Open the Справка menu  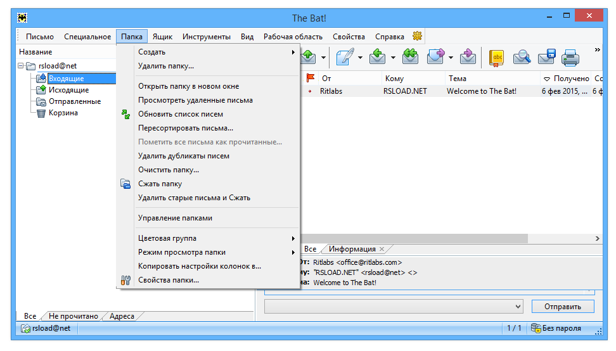(x=390, y=37)
